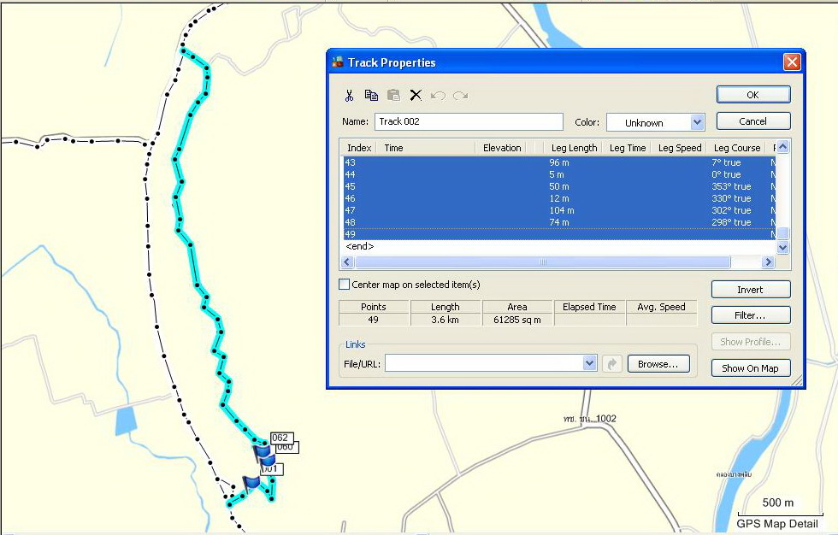Delete selected points with X icon
Viewport: 838px width, 535px height.
[x=416, y=96]
